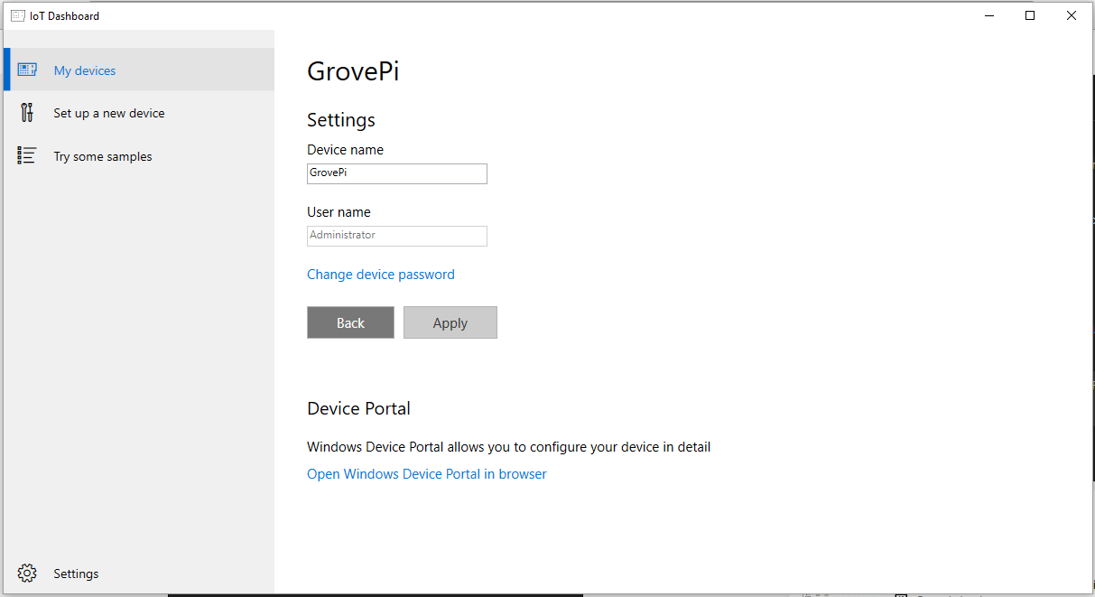Click the My devices board icon
The image size is (1095, 597).
pos(27,70)
